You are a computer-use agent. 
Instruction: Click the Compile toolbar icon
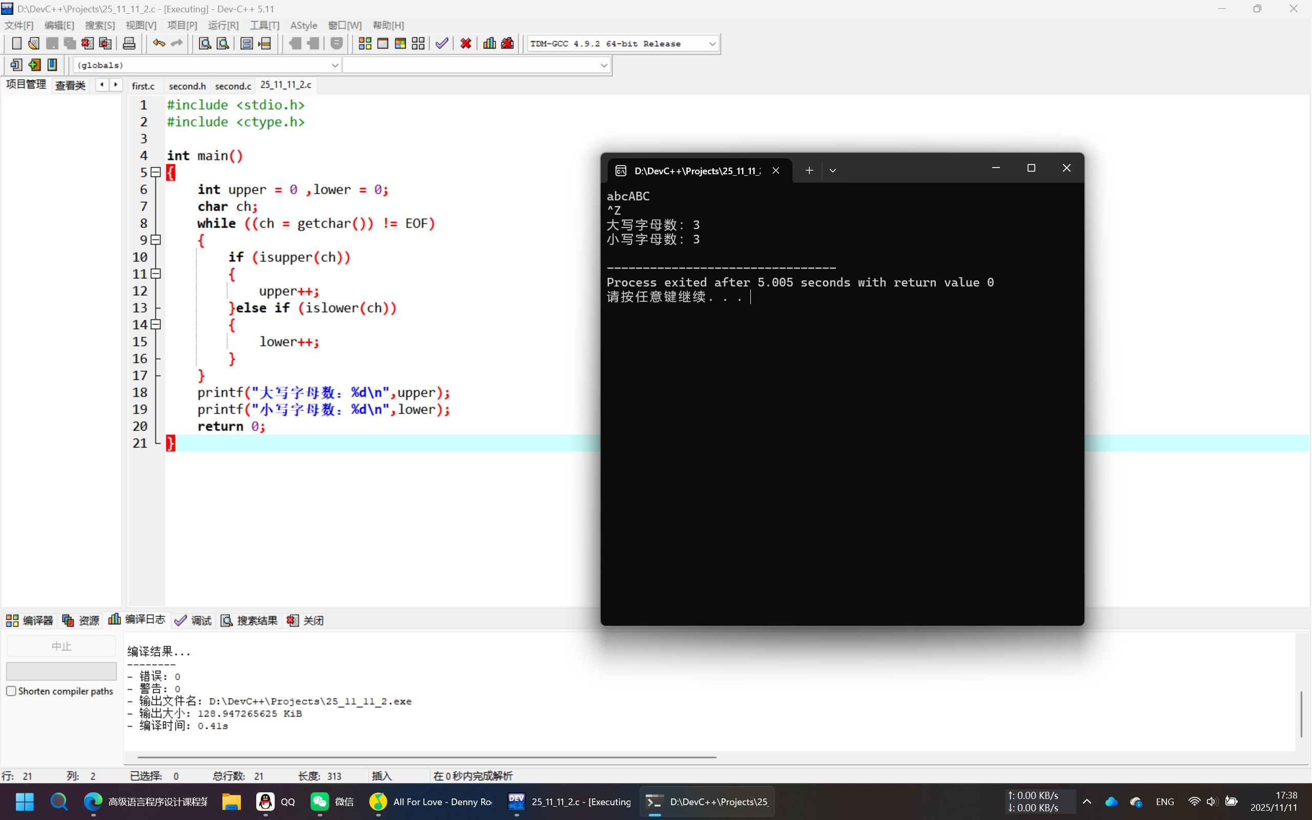365,44
